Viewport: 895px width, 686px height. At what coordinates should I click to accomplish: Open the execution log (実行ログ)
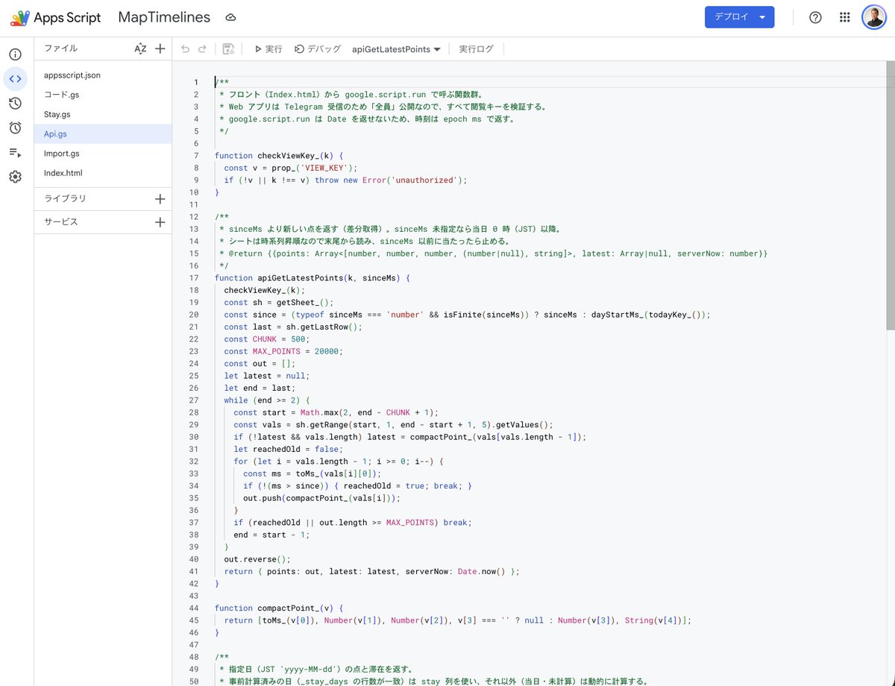[476, 49]
